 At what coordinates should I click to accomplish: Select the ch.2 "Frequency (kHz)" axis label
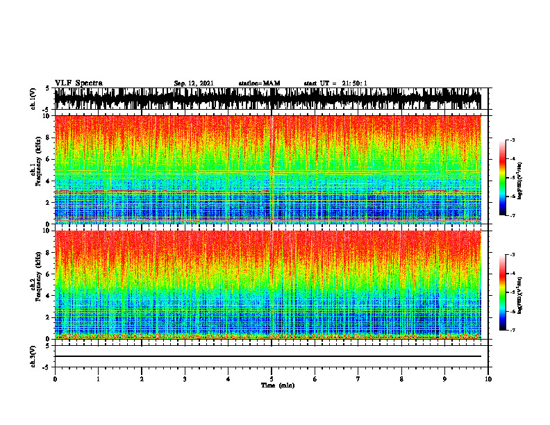(38, 276)
